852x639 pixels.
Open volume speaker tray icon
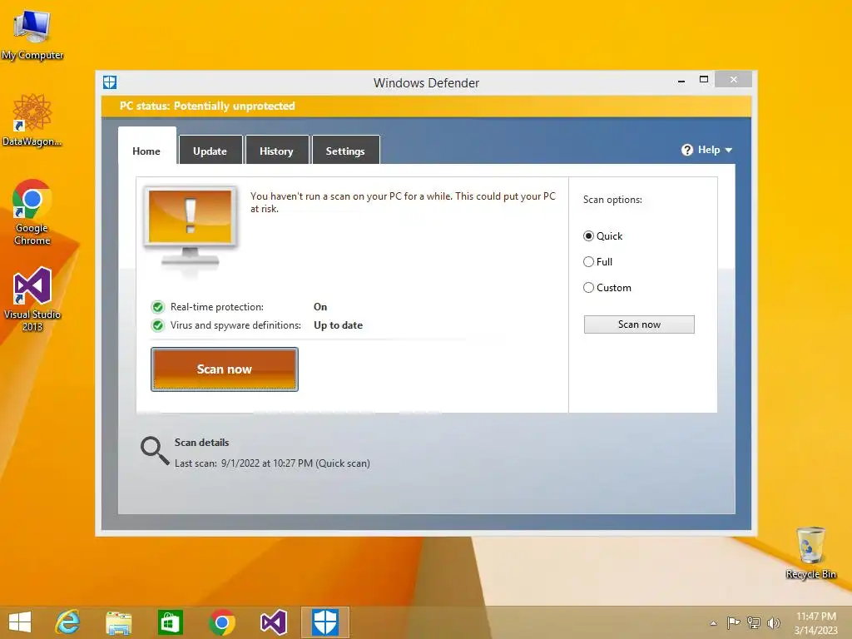pos(773,622)
